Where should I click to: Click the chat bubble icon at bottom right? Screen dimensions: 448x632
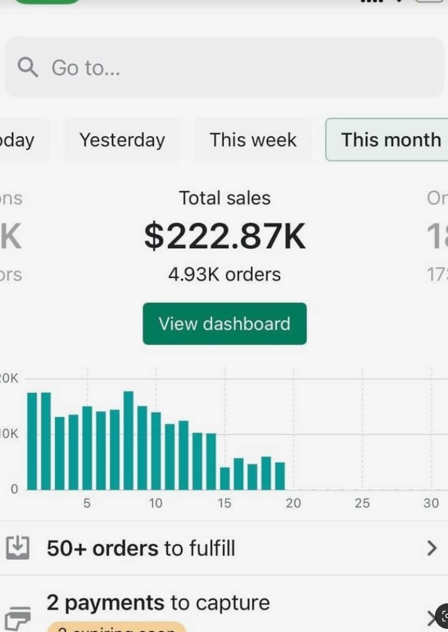(443, 616)
